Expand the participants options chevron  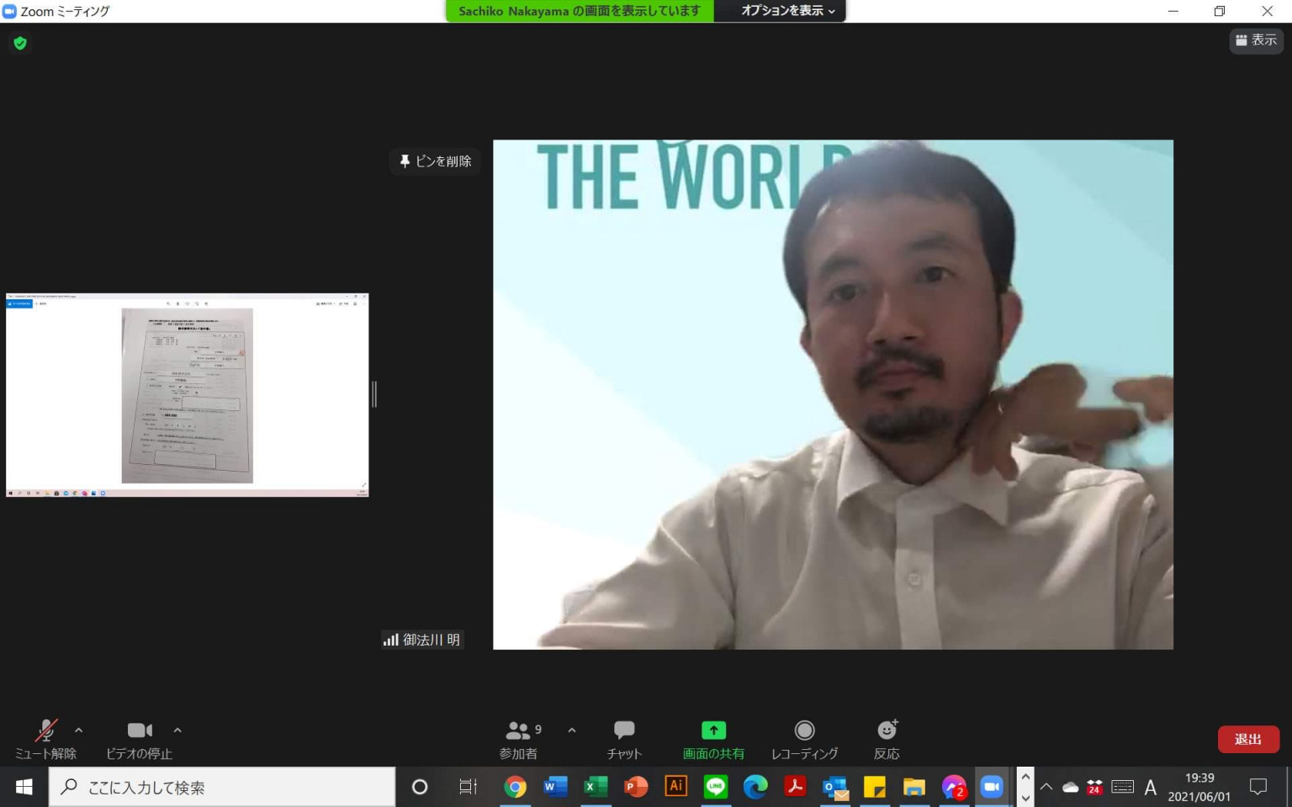pyautogui.click(x=572, y=731)
